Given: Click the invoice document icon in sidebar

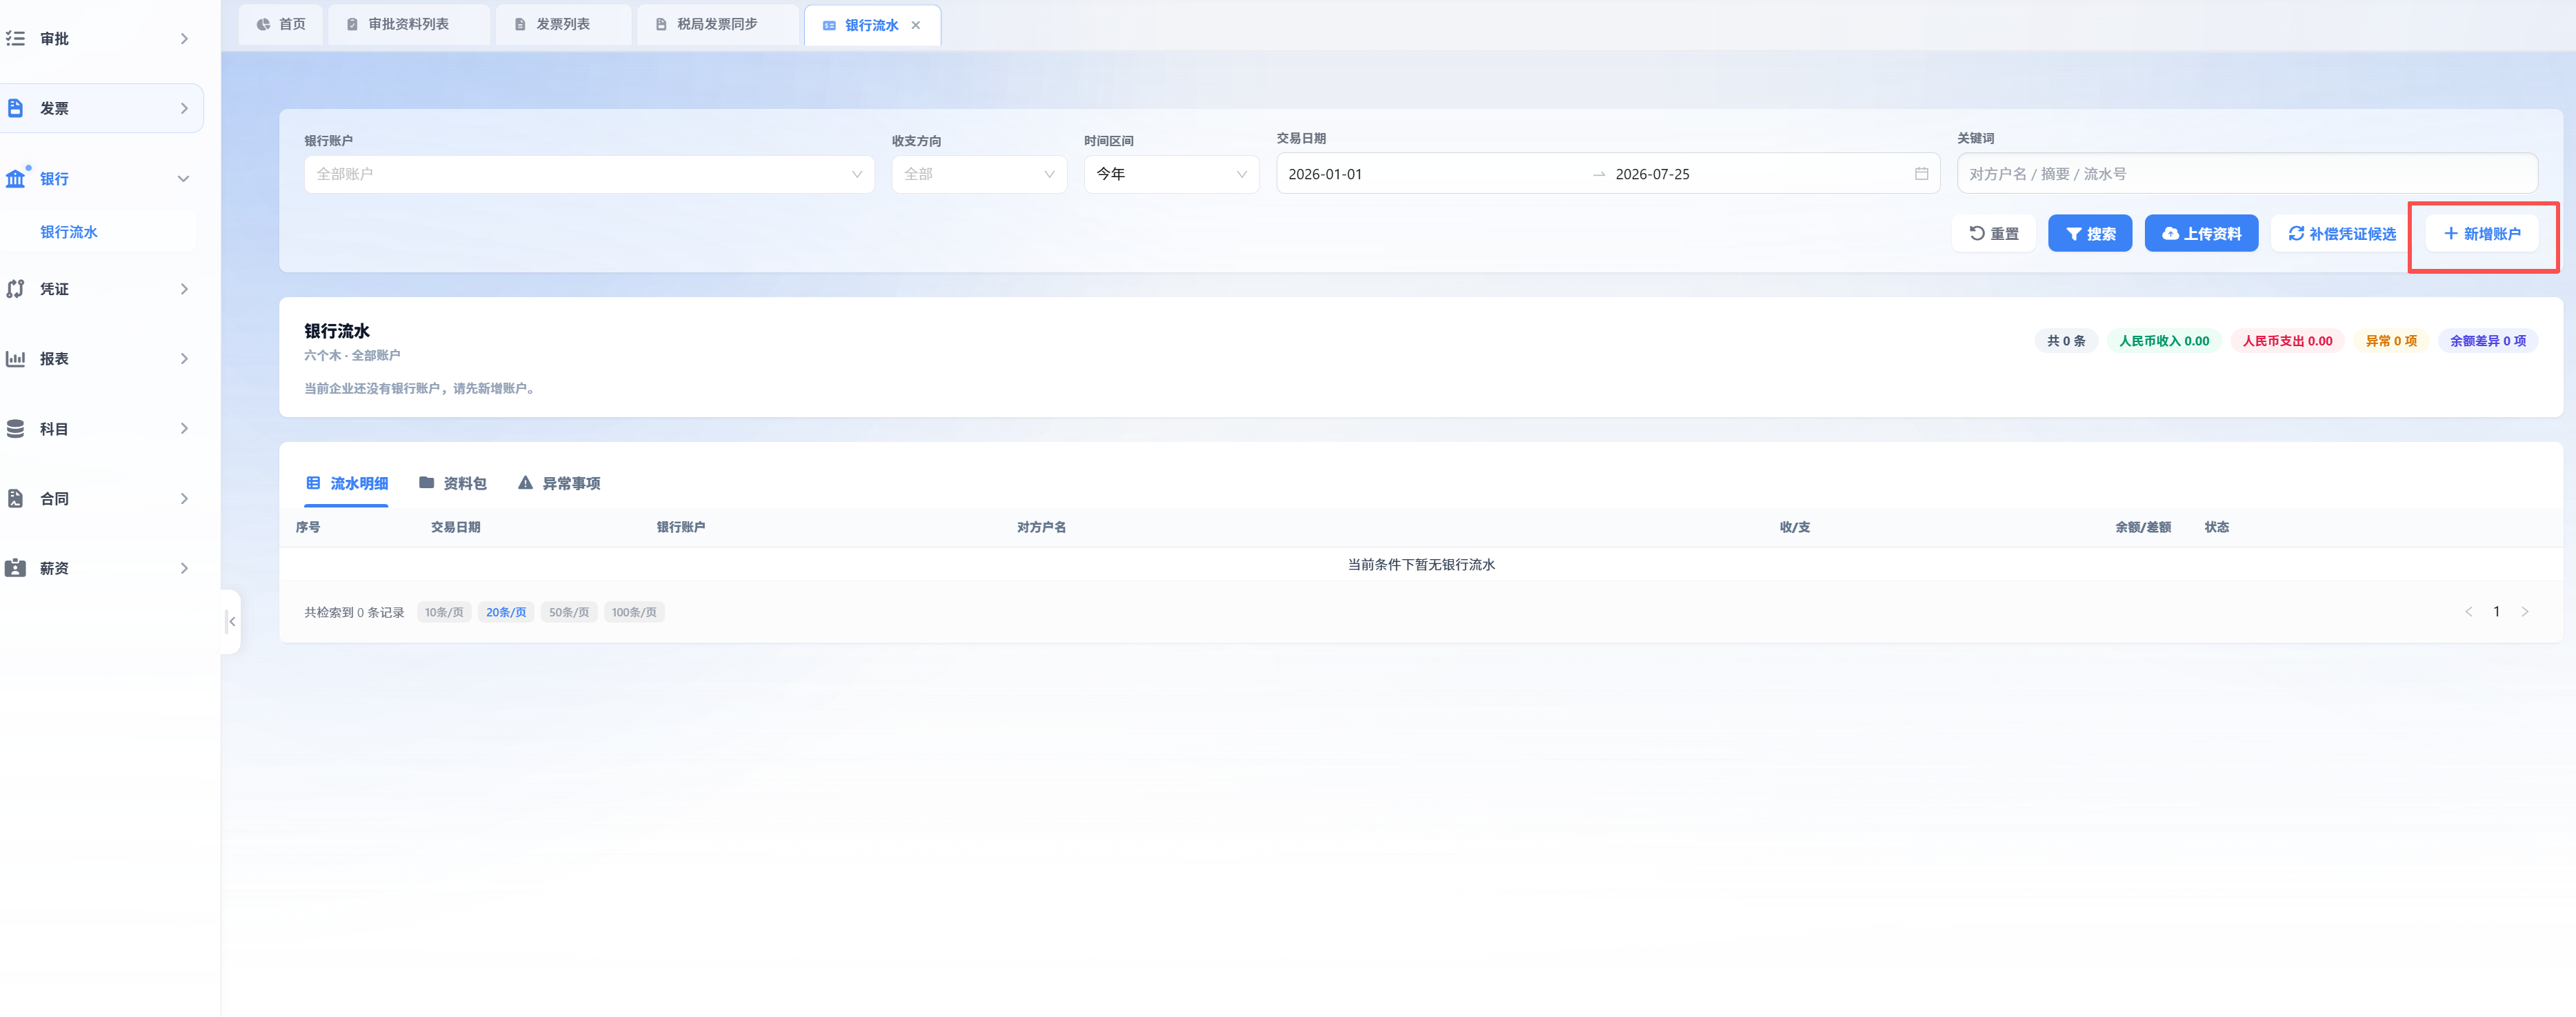Looking at the screenshot, I should (15, 108).
